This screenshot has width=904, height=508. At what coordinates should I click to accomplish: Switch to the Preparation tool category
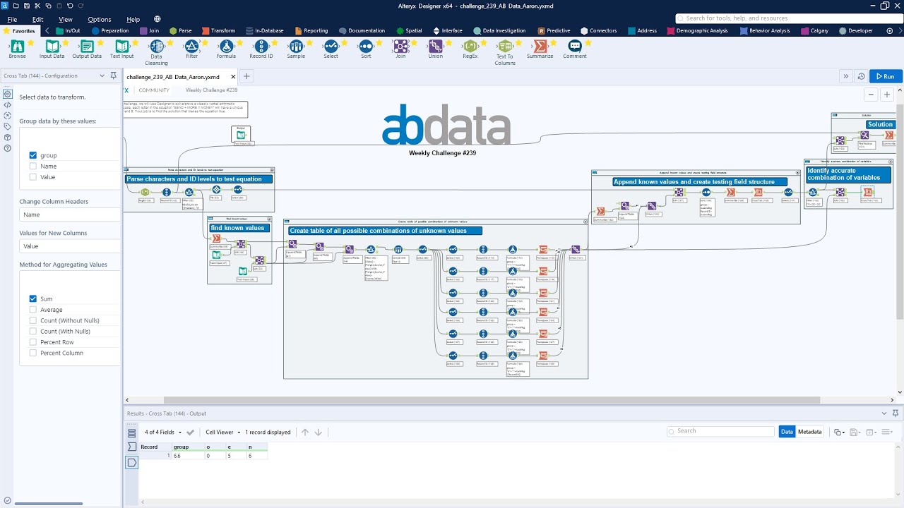click(109, 30)
